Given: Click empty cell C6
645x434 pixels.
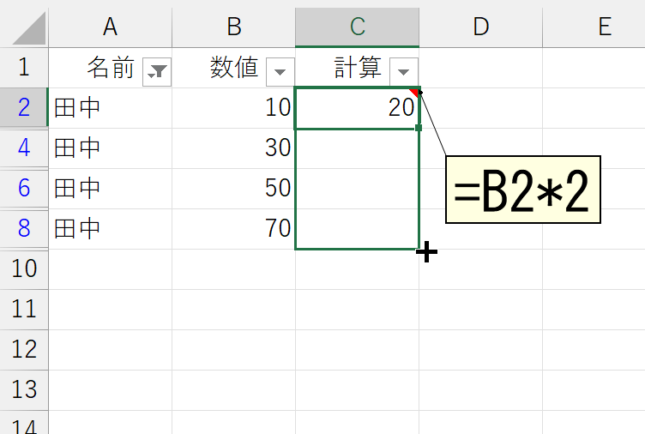Looking at the screenshot, I should [x=357, y=189].
